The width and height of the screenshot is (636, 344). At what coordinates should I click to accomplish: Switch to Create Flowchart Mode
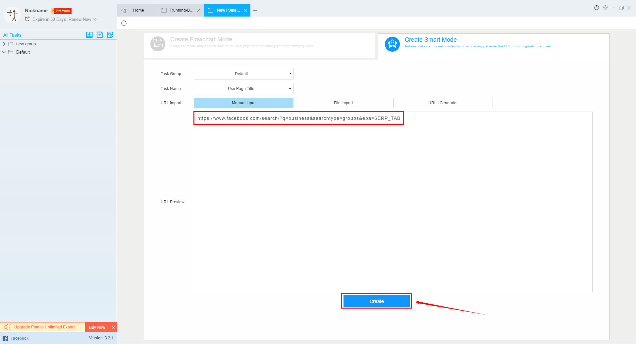pyautogui.click(x=259, y=45)
